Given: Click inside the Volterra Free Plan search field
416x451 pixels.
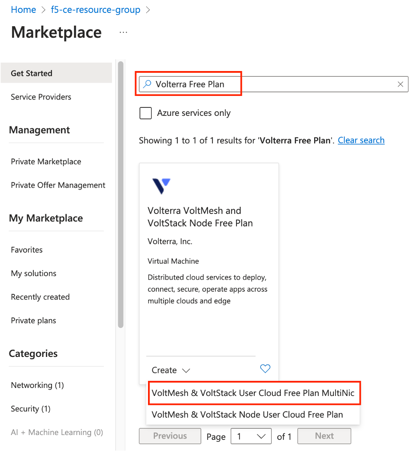Looking at the screenshot, I should pyautogui.click(x=222, y=84).
